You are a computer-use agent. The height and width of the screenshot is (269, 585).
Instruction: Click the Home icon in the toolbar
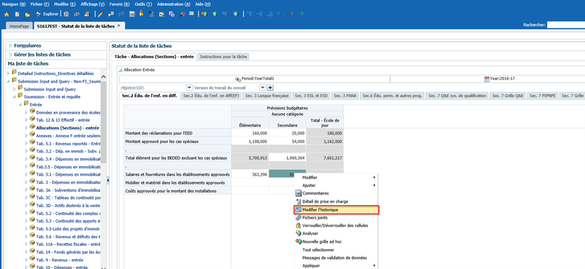pos(7,14)
